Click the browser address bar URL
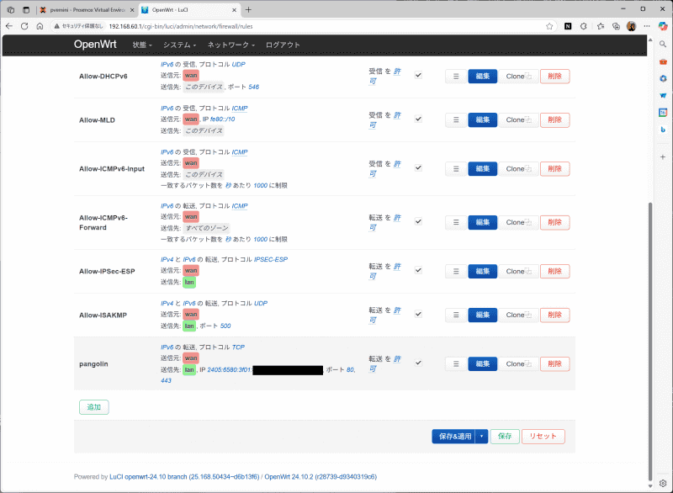The height and width of the screenshot is (493, 673). pos(181,26)
